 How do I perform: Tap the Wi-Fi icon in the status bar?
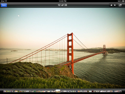(6, 1)
